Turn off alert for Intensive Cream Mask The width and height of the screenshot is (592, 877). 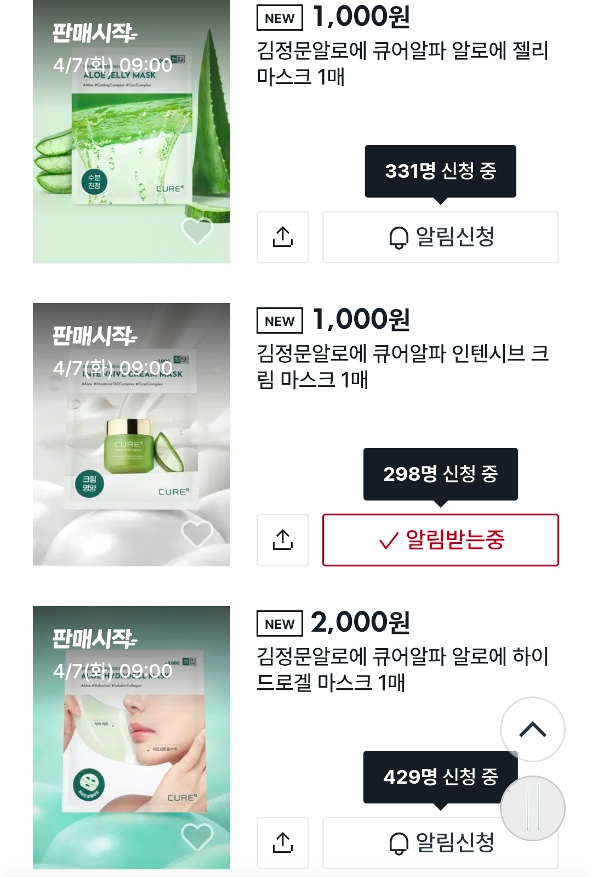click(440, 540)
